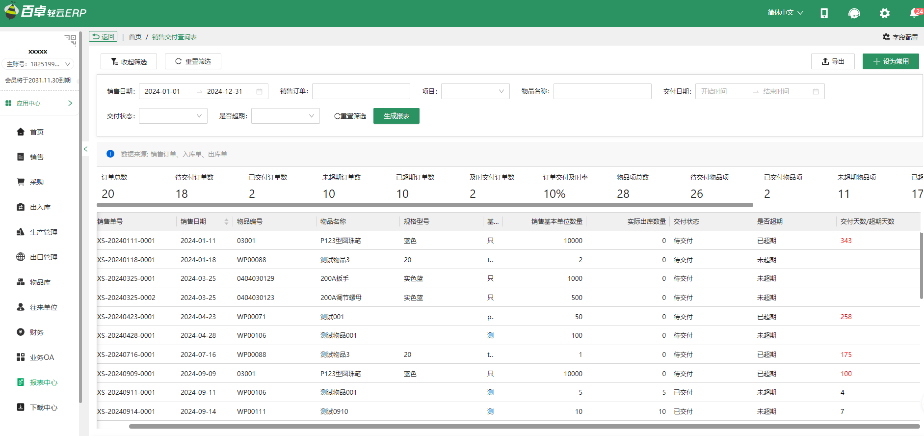The image size is (924, 436).
Task: Click the 销售订单 input field
Action: 361,91
